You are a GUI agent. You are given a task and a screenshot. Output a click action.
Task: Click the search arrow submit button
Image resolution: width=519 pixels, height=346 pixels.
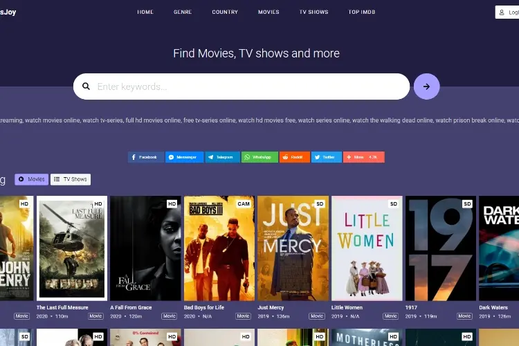(x=426, y=86)
